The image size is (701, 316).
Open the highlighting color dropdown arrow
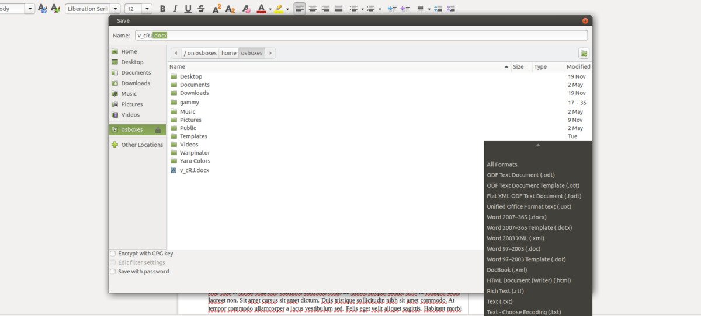288,9
